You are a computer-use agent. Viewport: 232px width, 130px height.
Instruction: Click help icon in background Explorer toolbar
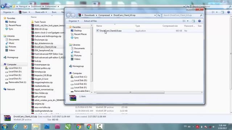coord(229,12)
